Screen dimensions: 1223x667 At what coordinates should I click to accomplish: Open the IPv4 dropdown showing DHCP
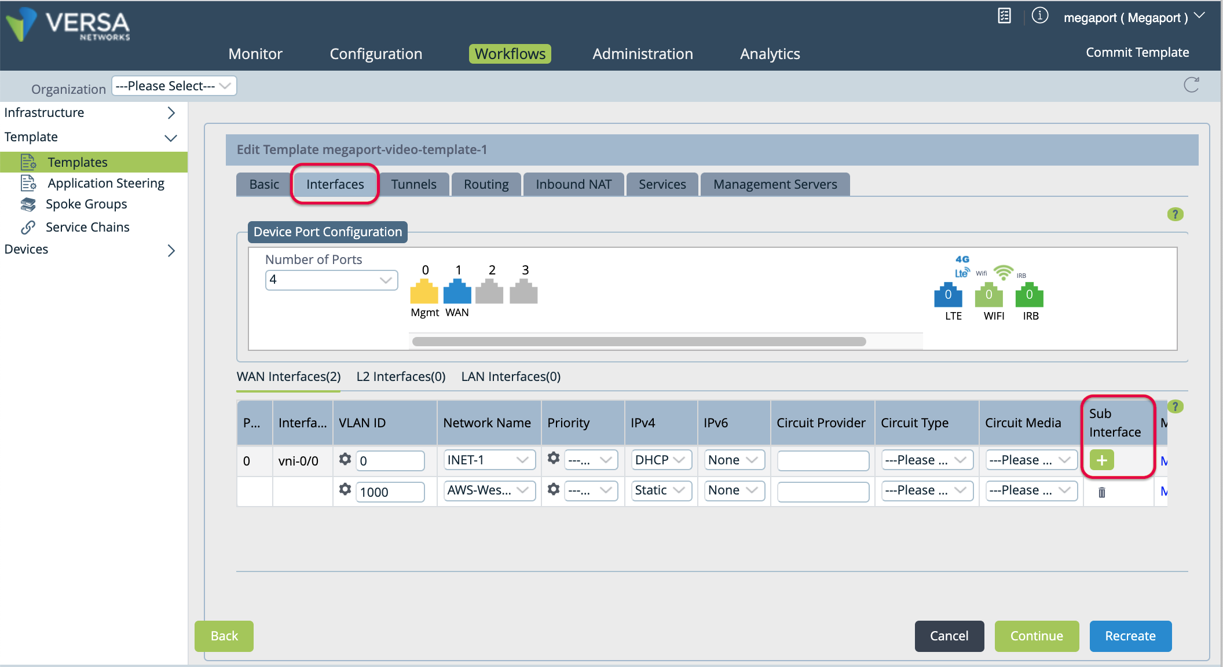(x=660, y=460)
